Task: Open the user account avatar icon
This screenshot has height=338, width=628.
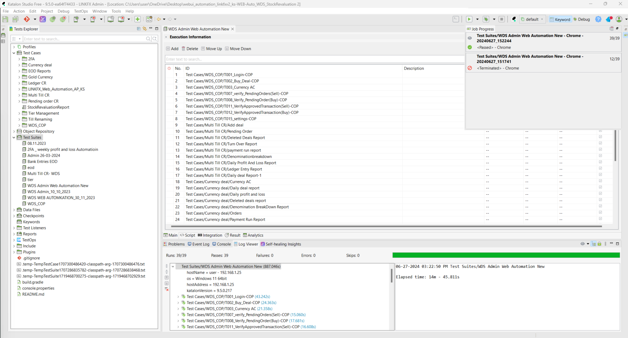Action: coord(619,19)
